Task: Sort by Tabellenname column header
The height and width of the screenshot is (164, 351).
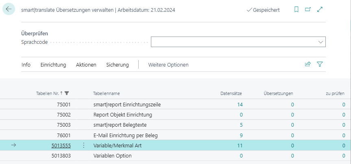Action: click(x=106, y=93)
